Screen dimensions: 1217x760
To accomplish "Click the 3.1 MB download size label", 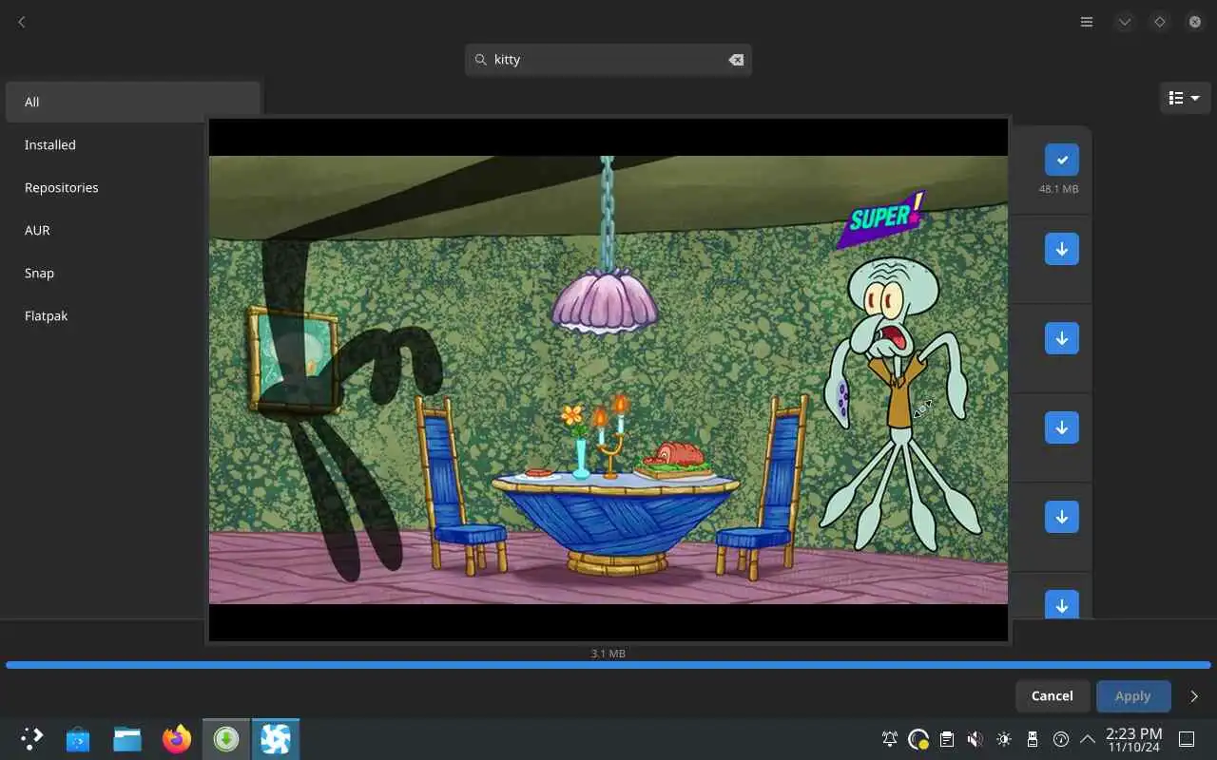I will click(x=608, y=654).
